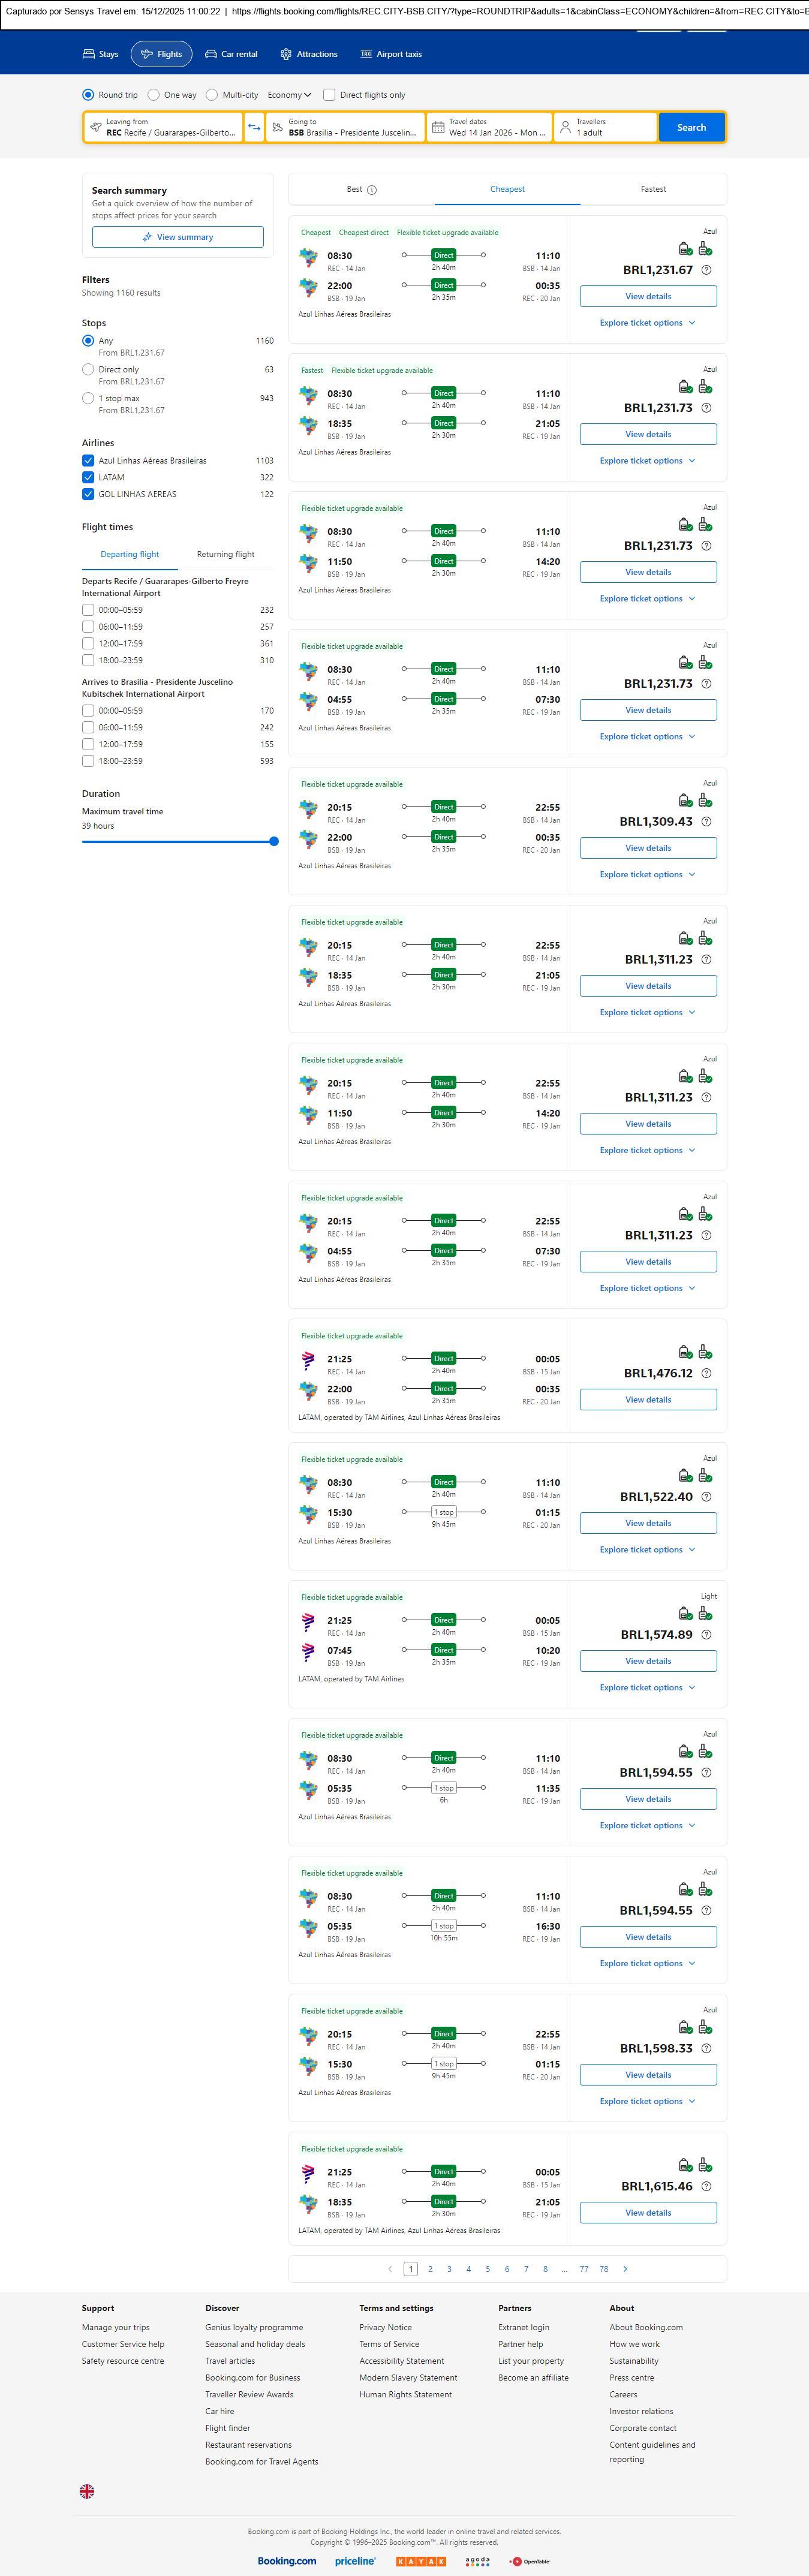809x2576 pixels.
Task: Open the Economy cabin class dropdown
Action: tap(289, 95)
